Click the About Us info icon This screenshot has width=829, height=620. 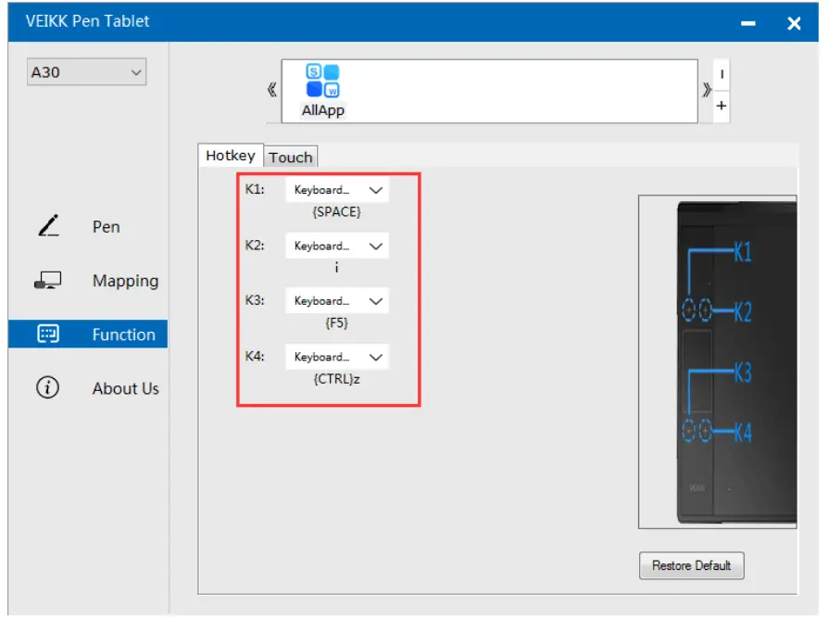(48, 388)
